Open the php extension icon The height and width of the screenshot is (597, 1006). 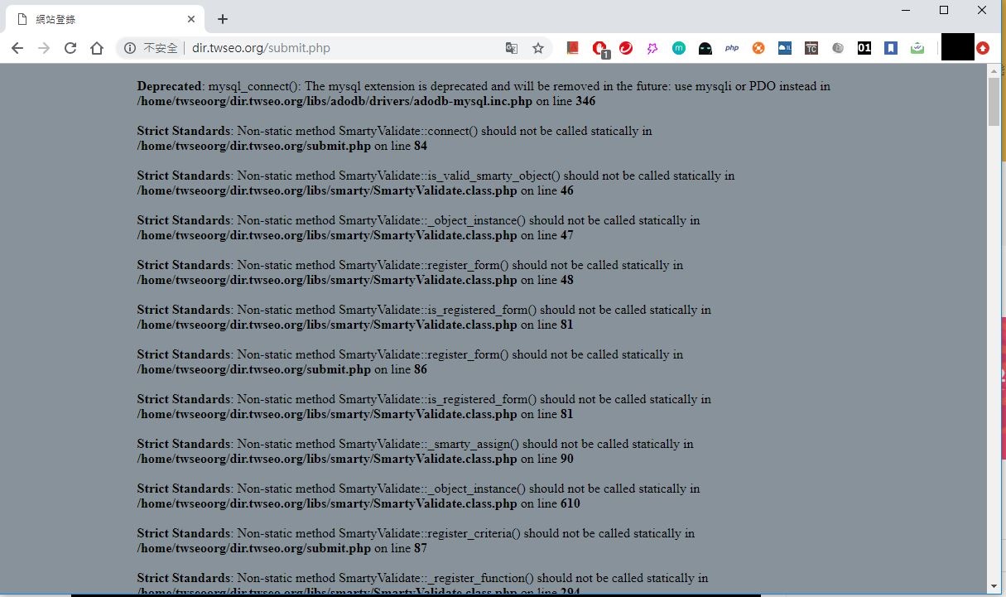click(732, 48)
